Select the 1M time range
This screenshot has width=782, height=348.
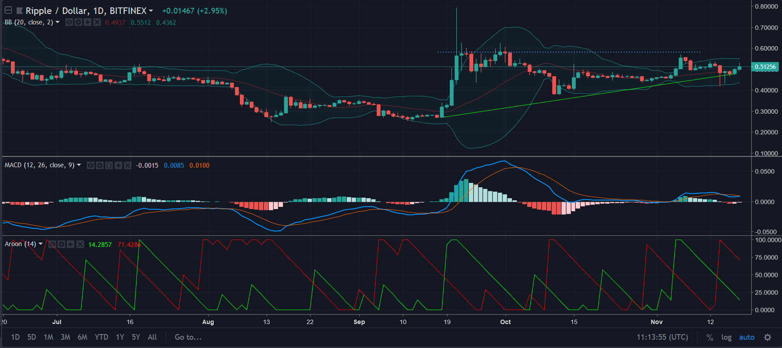coord(48,337)
